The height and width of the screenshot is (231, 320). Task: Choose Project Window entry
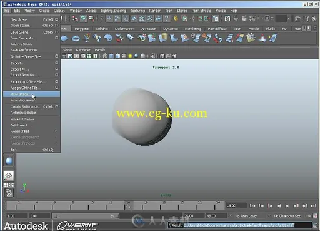pos(31,119)
